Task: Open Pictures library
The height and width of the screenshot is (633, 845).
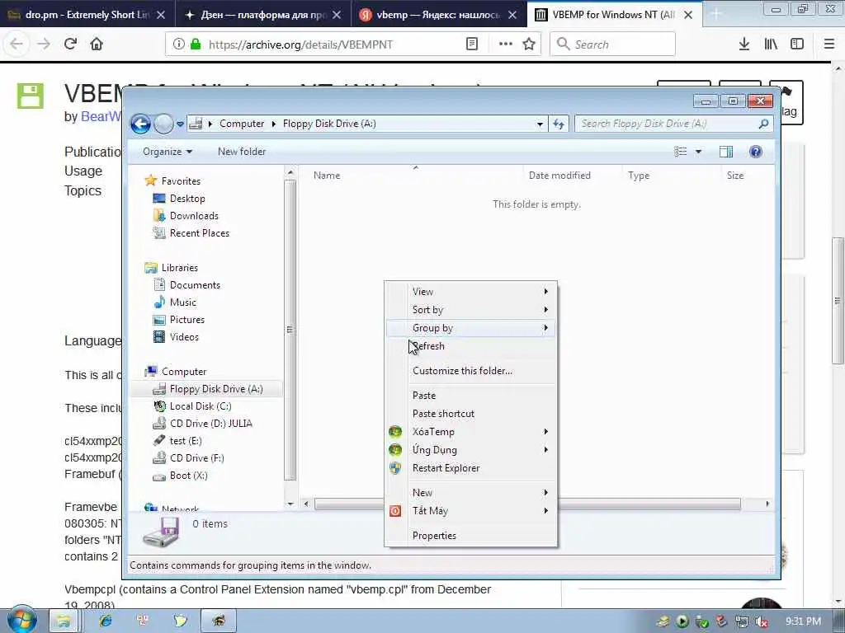Action: [187, 319]
